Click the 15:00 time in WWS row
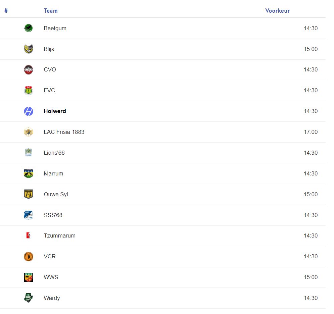Viewport: 334px width, 314px height. [x=311, y=277]
